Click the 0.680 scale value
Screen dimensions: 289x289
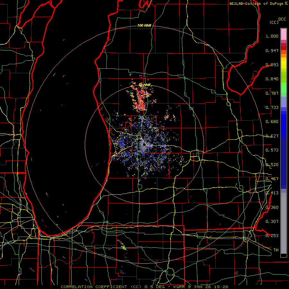coord(272,122)
